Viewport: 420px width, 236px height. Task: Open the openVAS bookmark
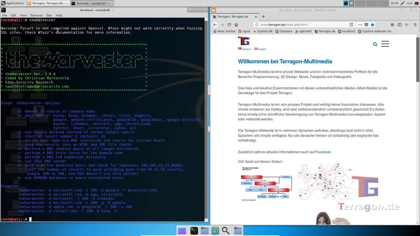(303, 31)
